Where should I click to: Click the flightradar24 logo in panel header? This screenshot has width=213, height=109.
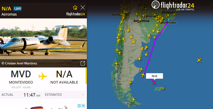[75, 14]
